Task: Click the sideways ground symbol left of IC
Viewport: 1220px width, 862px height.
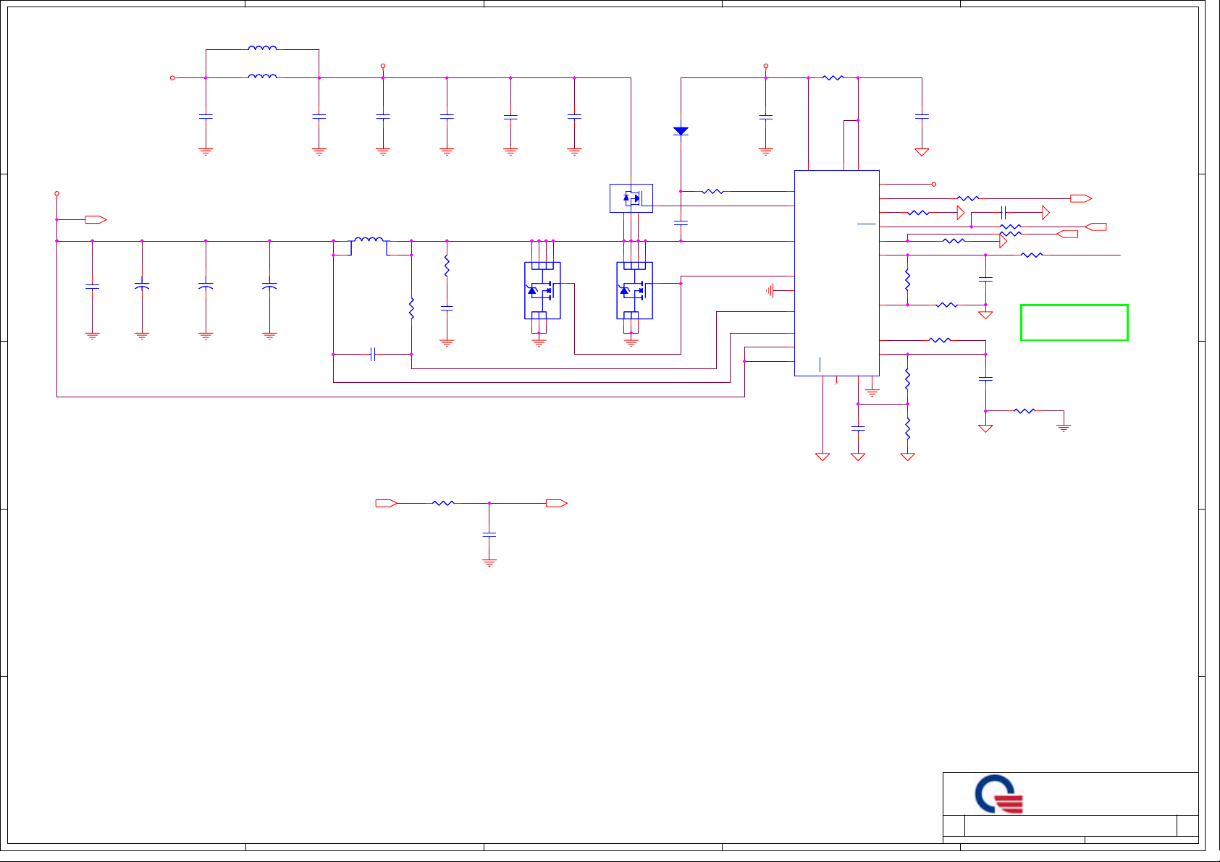Action: pyautogui.click(x=770, y=290)
